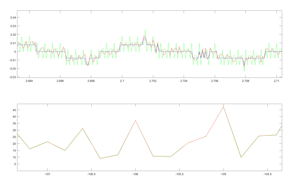The image size is (291, 183).
Task: Click the 45 y-axis label in the lower plot
Action: (15, 110)
